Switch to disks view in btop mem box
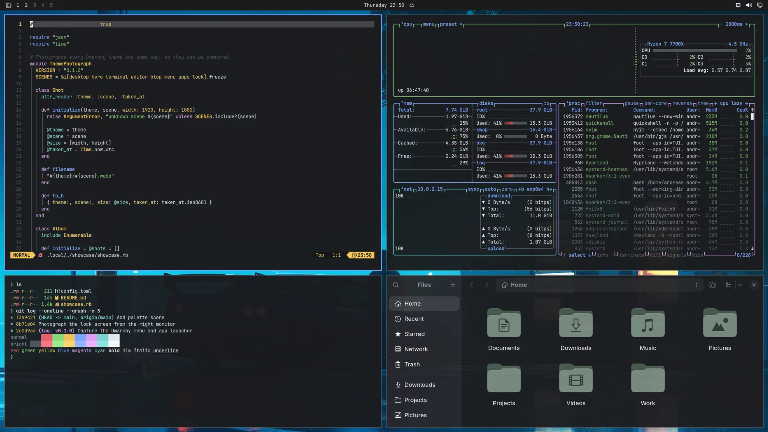Image resolution: width=768 pixels, height=432 pixels. point(486,104)
